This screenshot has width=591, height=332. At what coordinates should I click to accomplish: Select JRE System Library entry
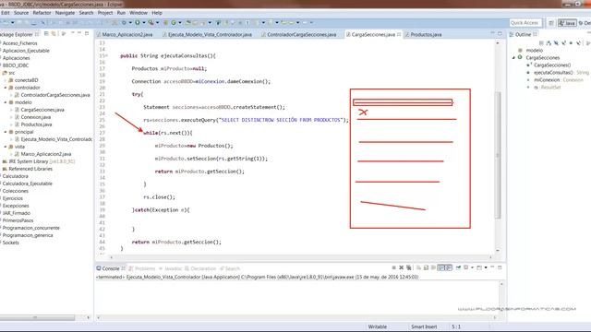tap(39, 161)
